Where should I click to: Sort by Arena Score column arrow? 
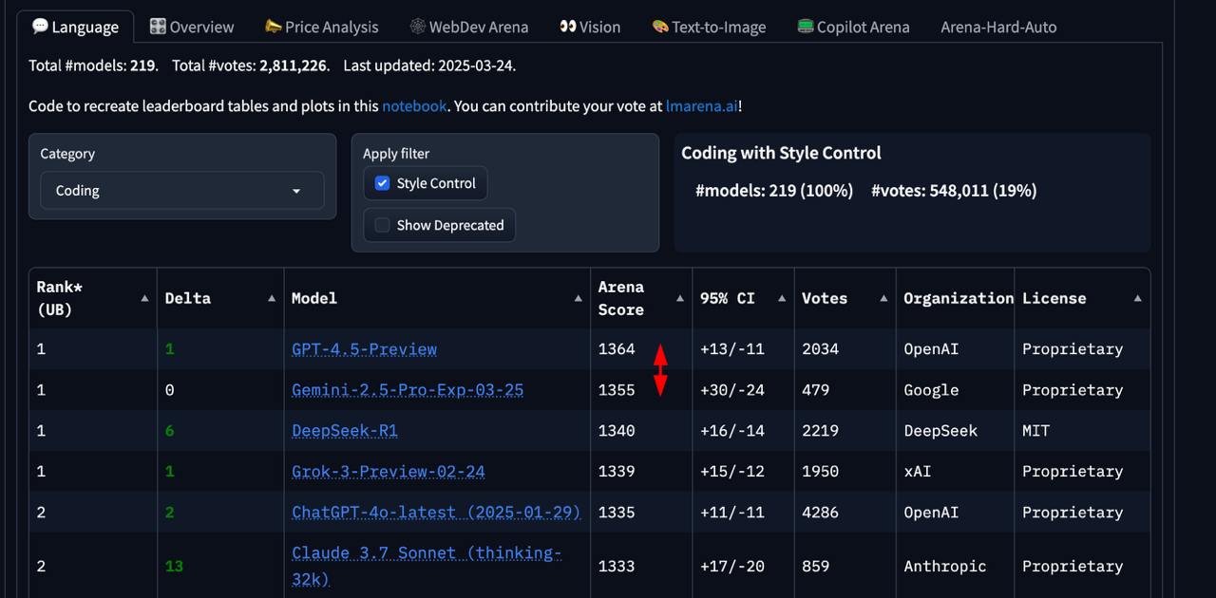(679, 298)
